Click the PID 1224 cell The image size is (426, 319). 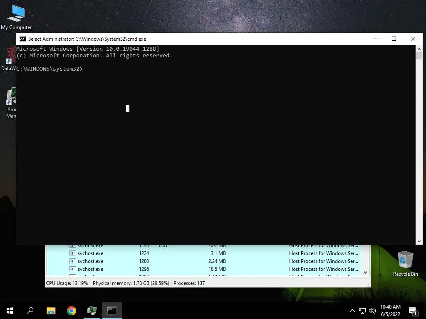[144, 253]
